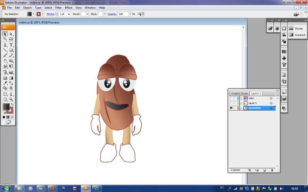Viewport: 308px width, 192px height.
Task: Open the Window menu
Action: [x=90, y=8]
